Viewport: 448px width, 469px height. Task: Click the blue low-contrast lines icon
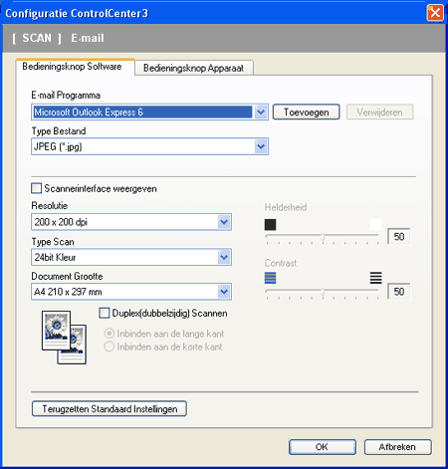coord(270,278)
